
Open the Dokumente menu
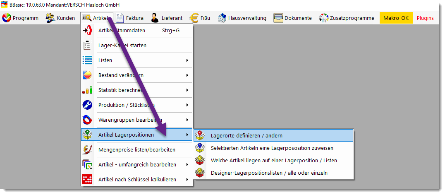coord(292,18)
